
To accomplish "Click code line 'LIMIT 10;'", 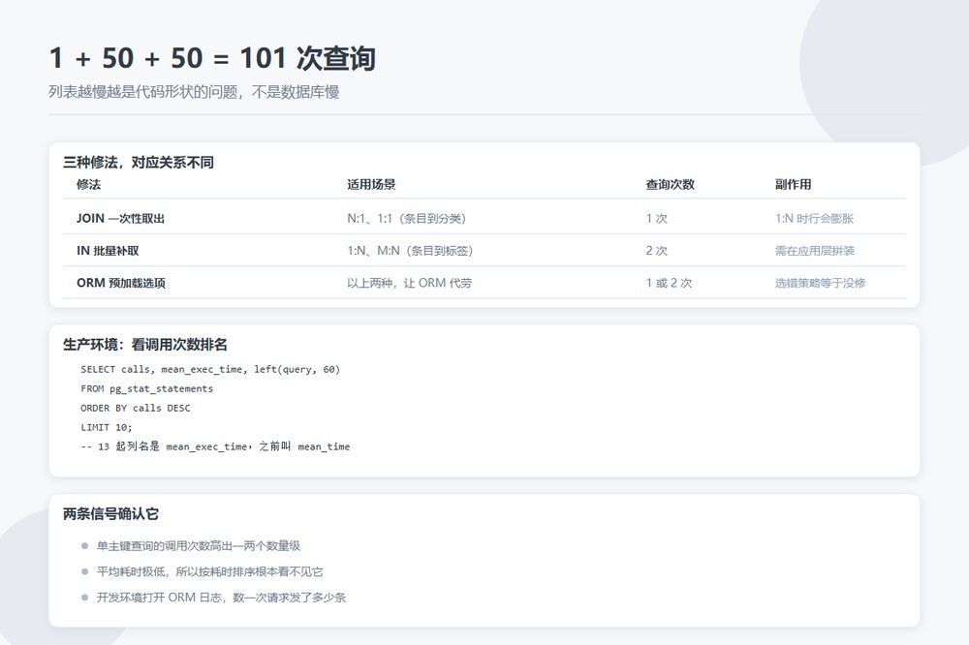I will (x=107, y=427).
